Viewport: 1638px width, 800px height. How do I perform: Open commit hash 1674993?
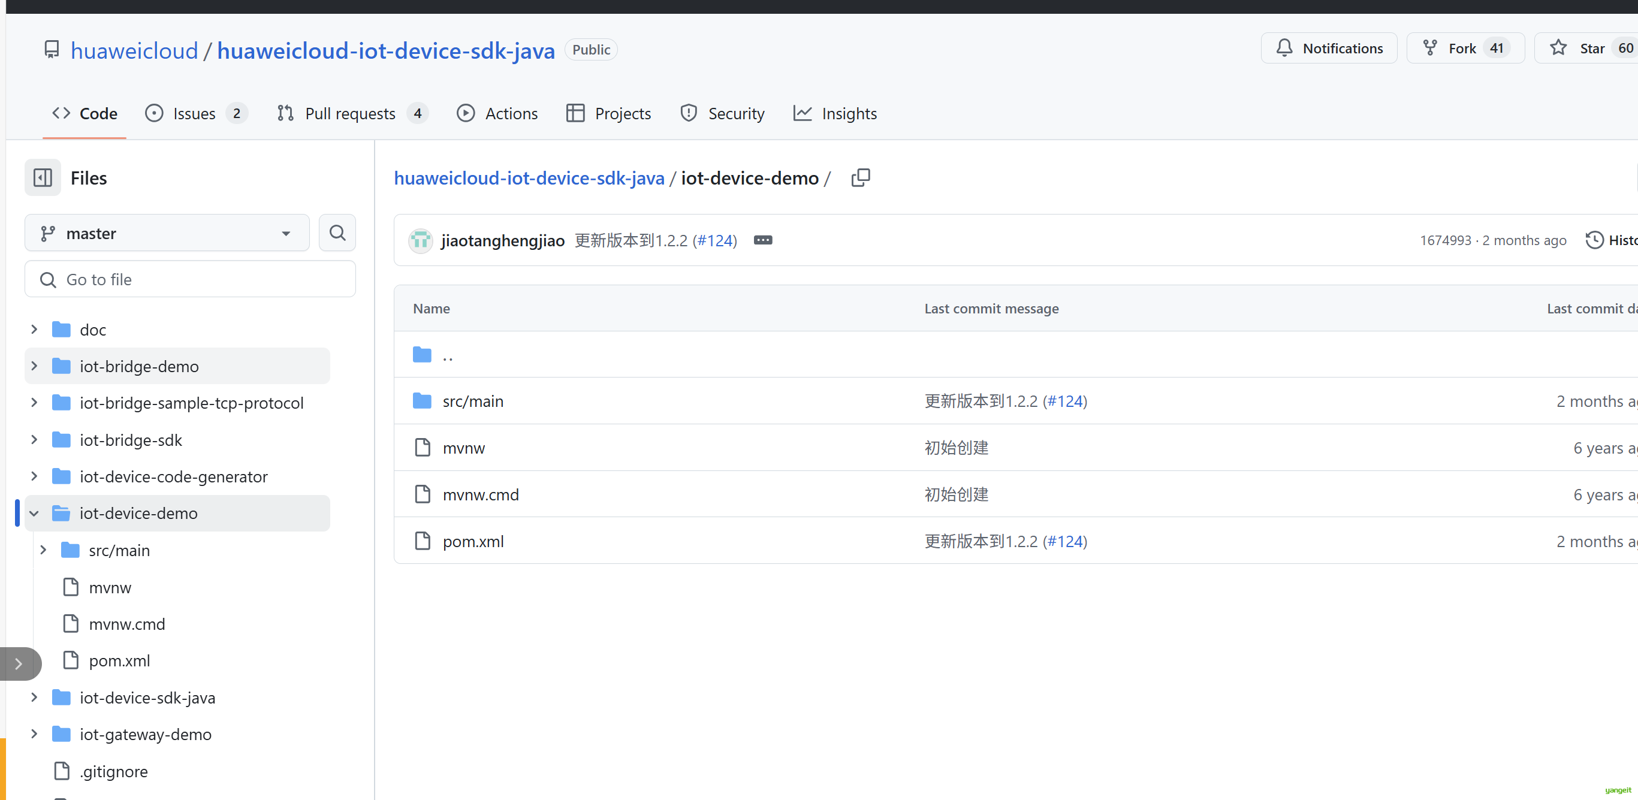pyautogui.click(x=1446, y=240)
